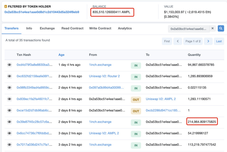Image resolution: width=227 pixels, height=152 pixels.
Task: Click the address filter search field
Action: click(189, 29)
